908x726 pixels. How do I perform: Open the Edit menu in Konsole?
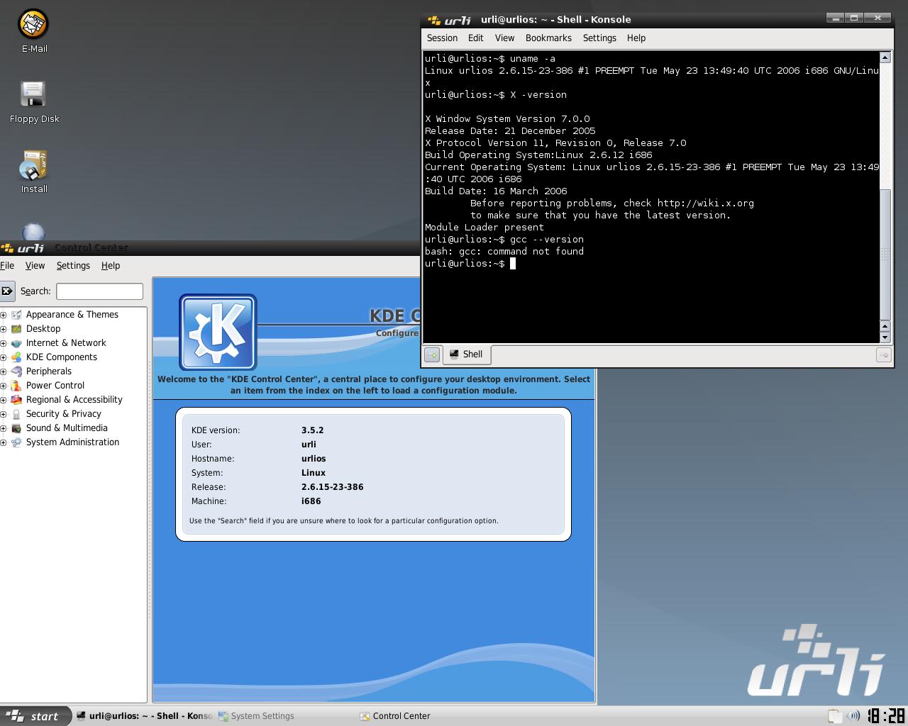click(x=475, y=38)
